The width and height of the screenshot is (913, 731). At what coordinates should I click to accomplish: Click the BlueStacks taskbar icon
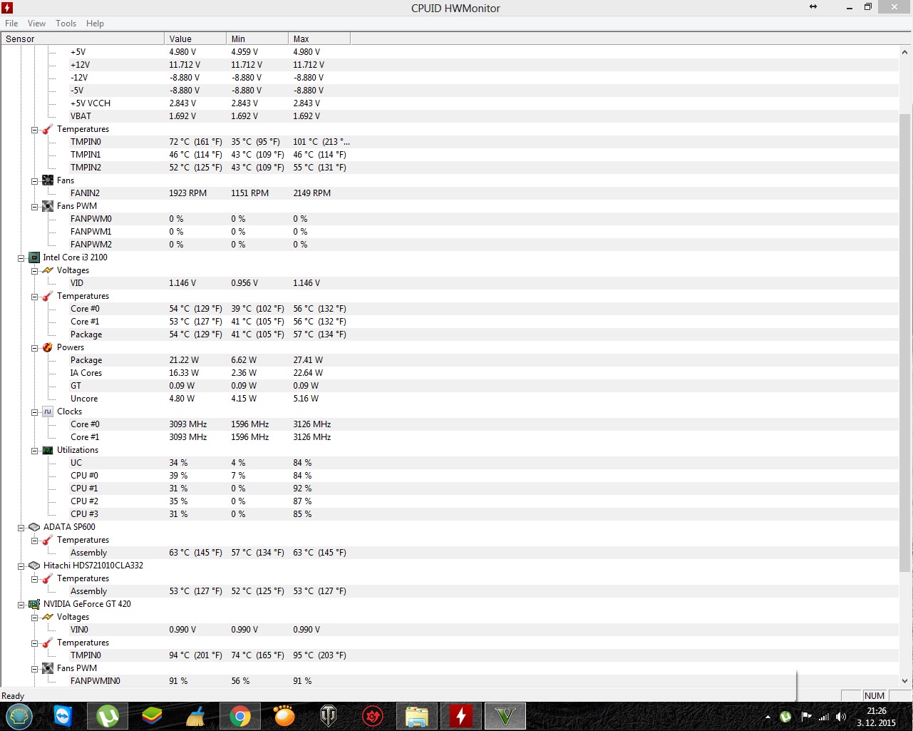pyautogui.click(x=152, y=716)
